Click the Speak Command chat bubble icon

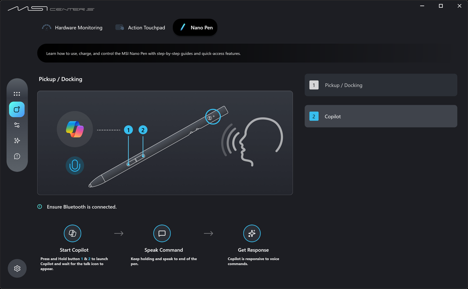[162, 233]
